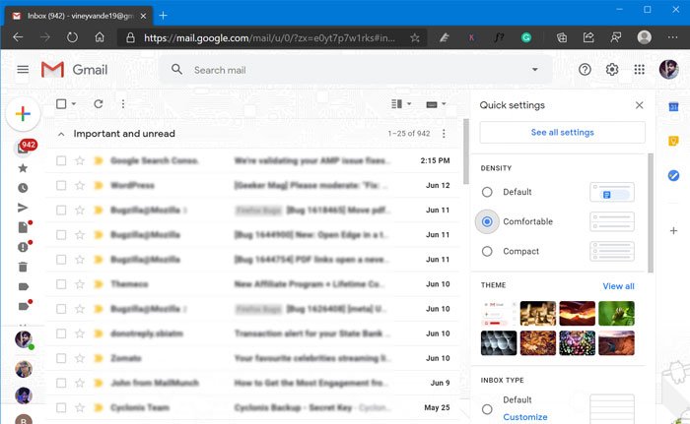
Task: Click the refresh mail icon
Action: [99, 103]
